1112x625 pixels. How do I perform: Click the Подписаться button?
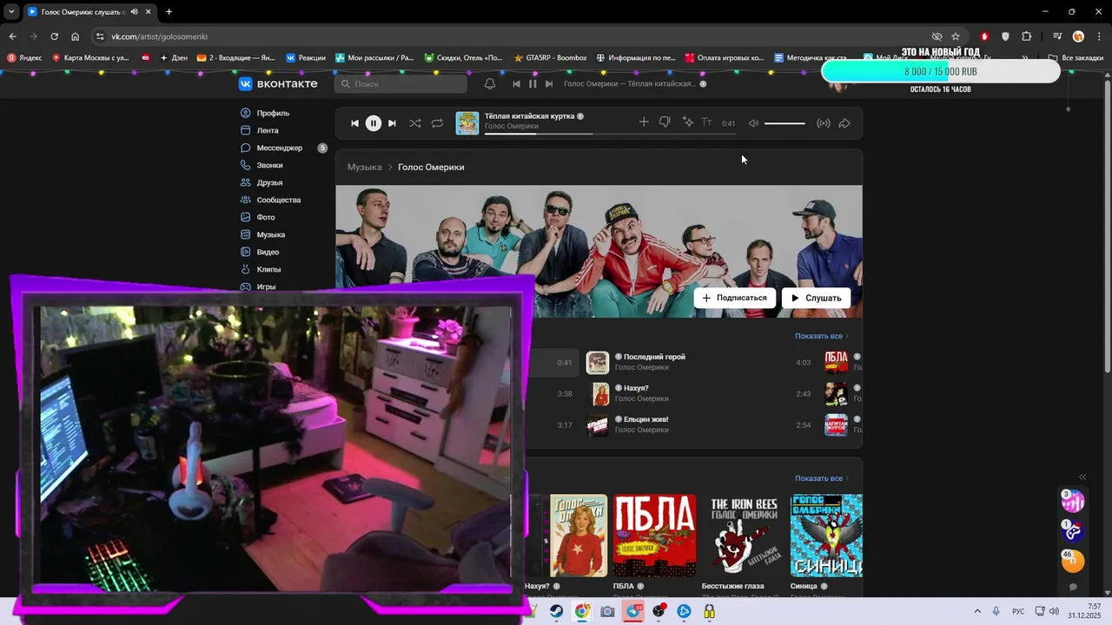click(734, 298)
